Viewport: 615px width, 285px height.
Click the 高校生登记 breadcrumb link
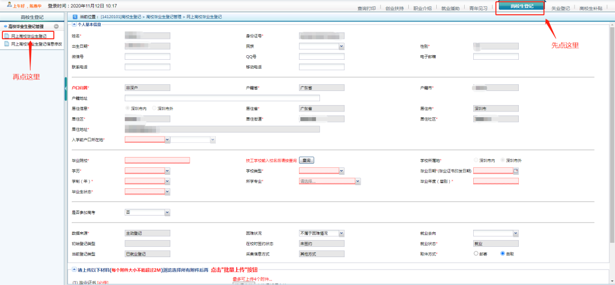pyautogui.click(x=122, y=17)
